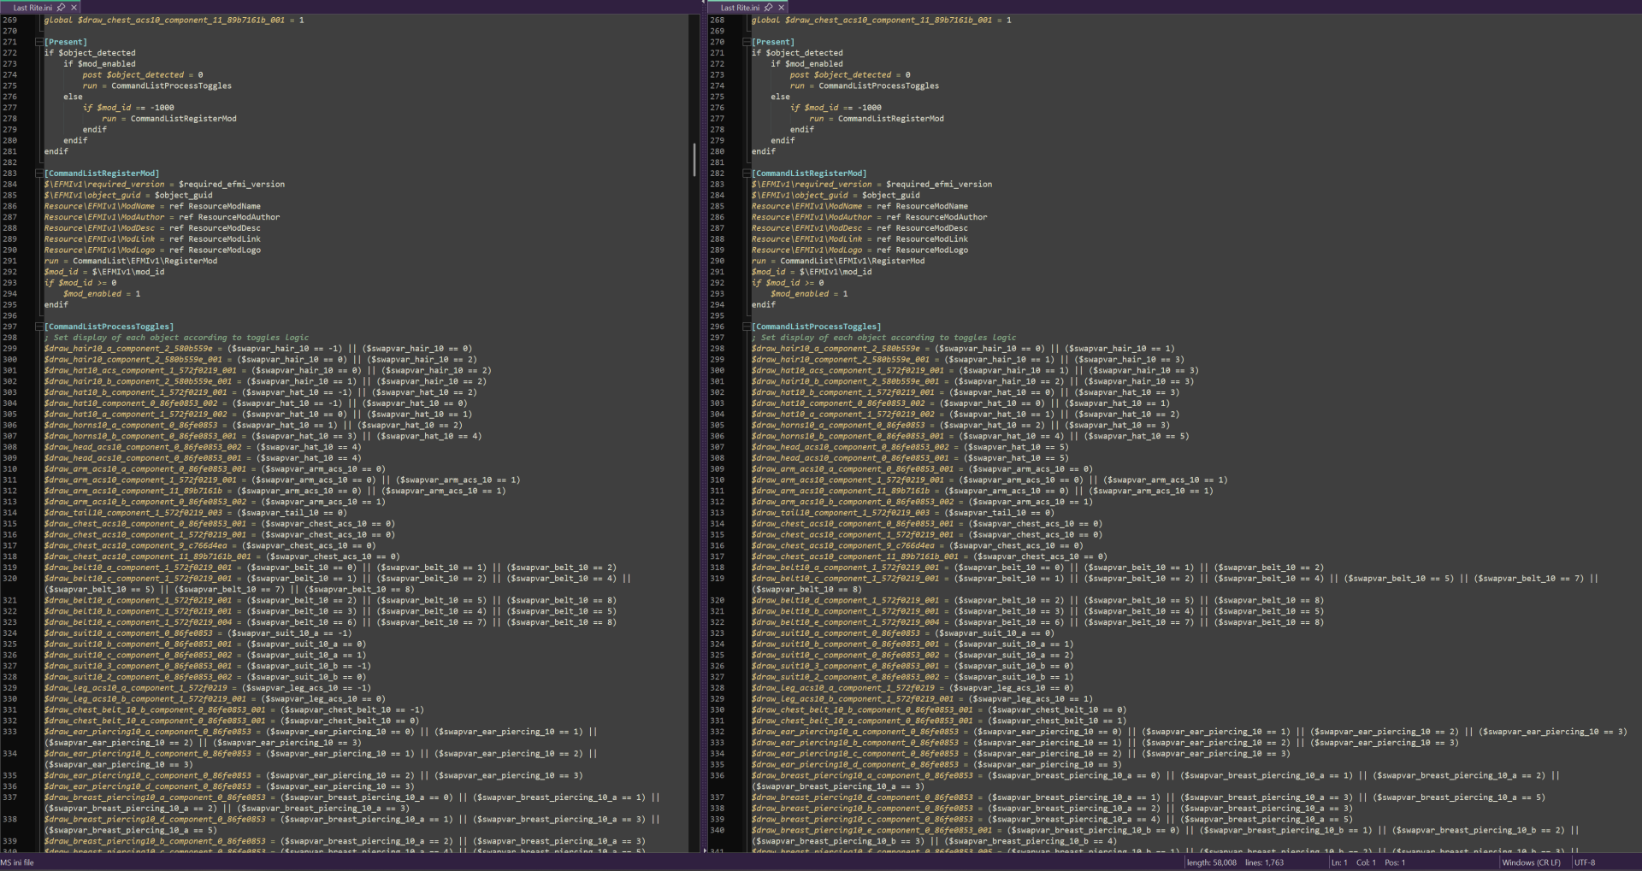Click the 'Set display of each object' comment, left pane
The height and width of the screenshot is (871, 1642).
[177, 338]
